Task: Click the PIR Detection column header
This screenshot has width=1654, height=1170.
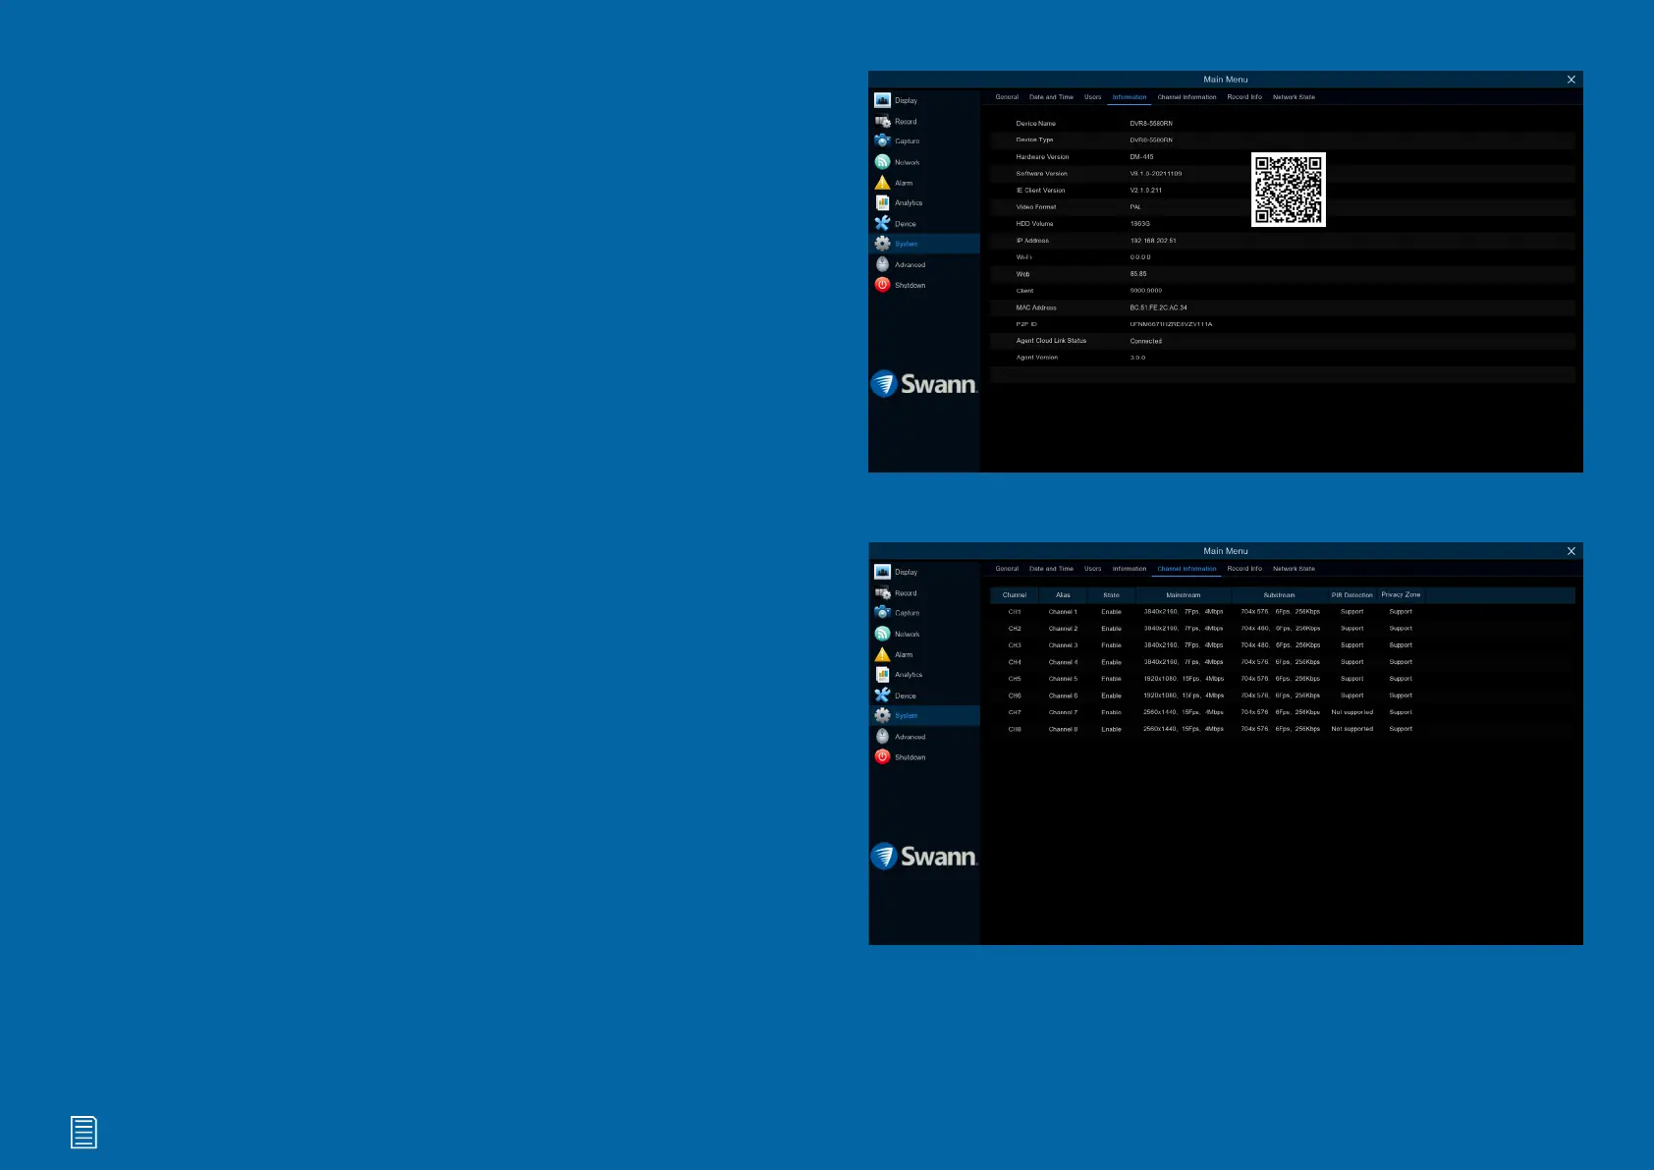Action: click(1351, 595)
